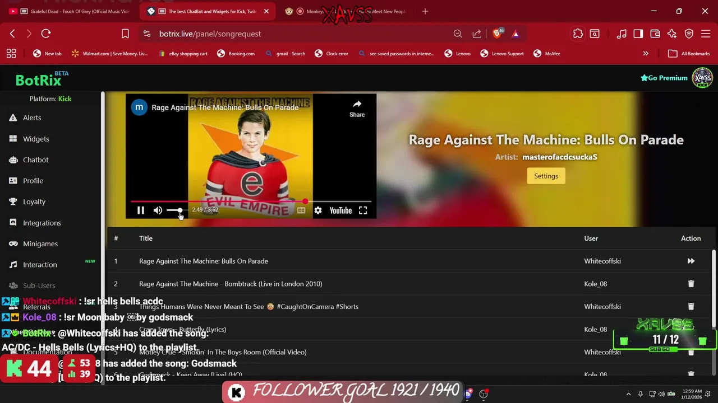Open the browser hamburger menu
This screenshot has width=718, height=403.
click(x=706, y=34)
